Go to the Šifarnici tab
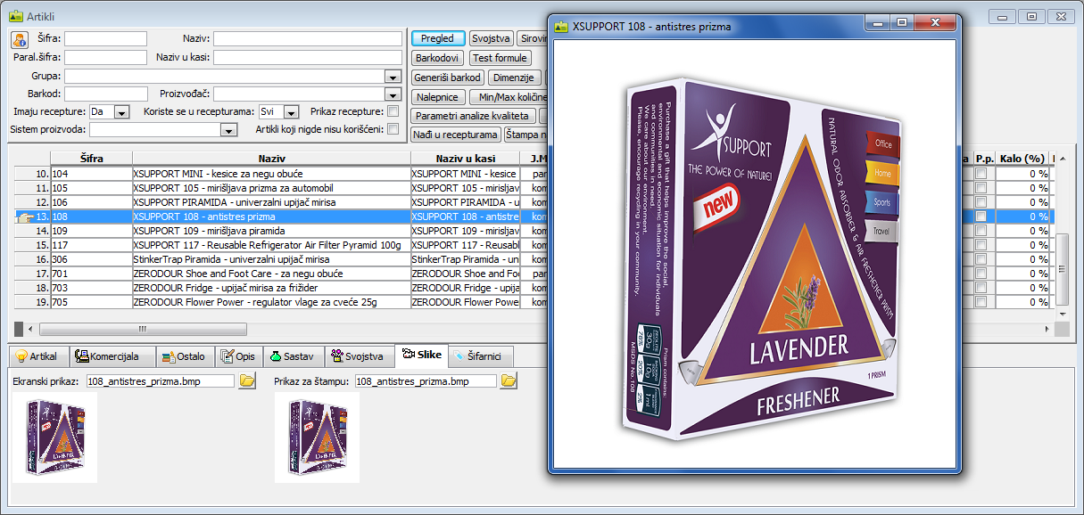Image resolution: width=1084 pixels, height=515 pixels. click(477, 356)
